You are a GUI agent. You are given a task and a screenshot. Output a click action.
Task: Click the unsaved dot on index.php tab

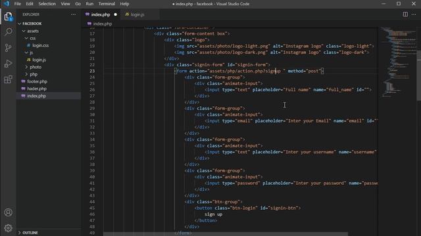tap(116, 14)
